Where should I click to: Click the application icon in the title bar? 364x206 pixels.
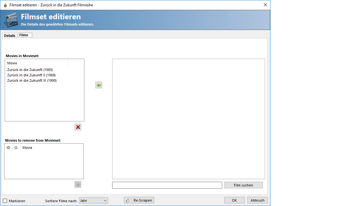tap(5, 5)
